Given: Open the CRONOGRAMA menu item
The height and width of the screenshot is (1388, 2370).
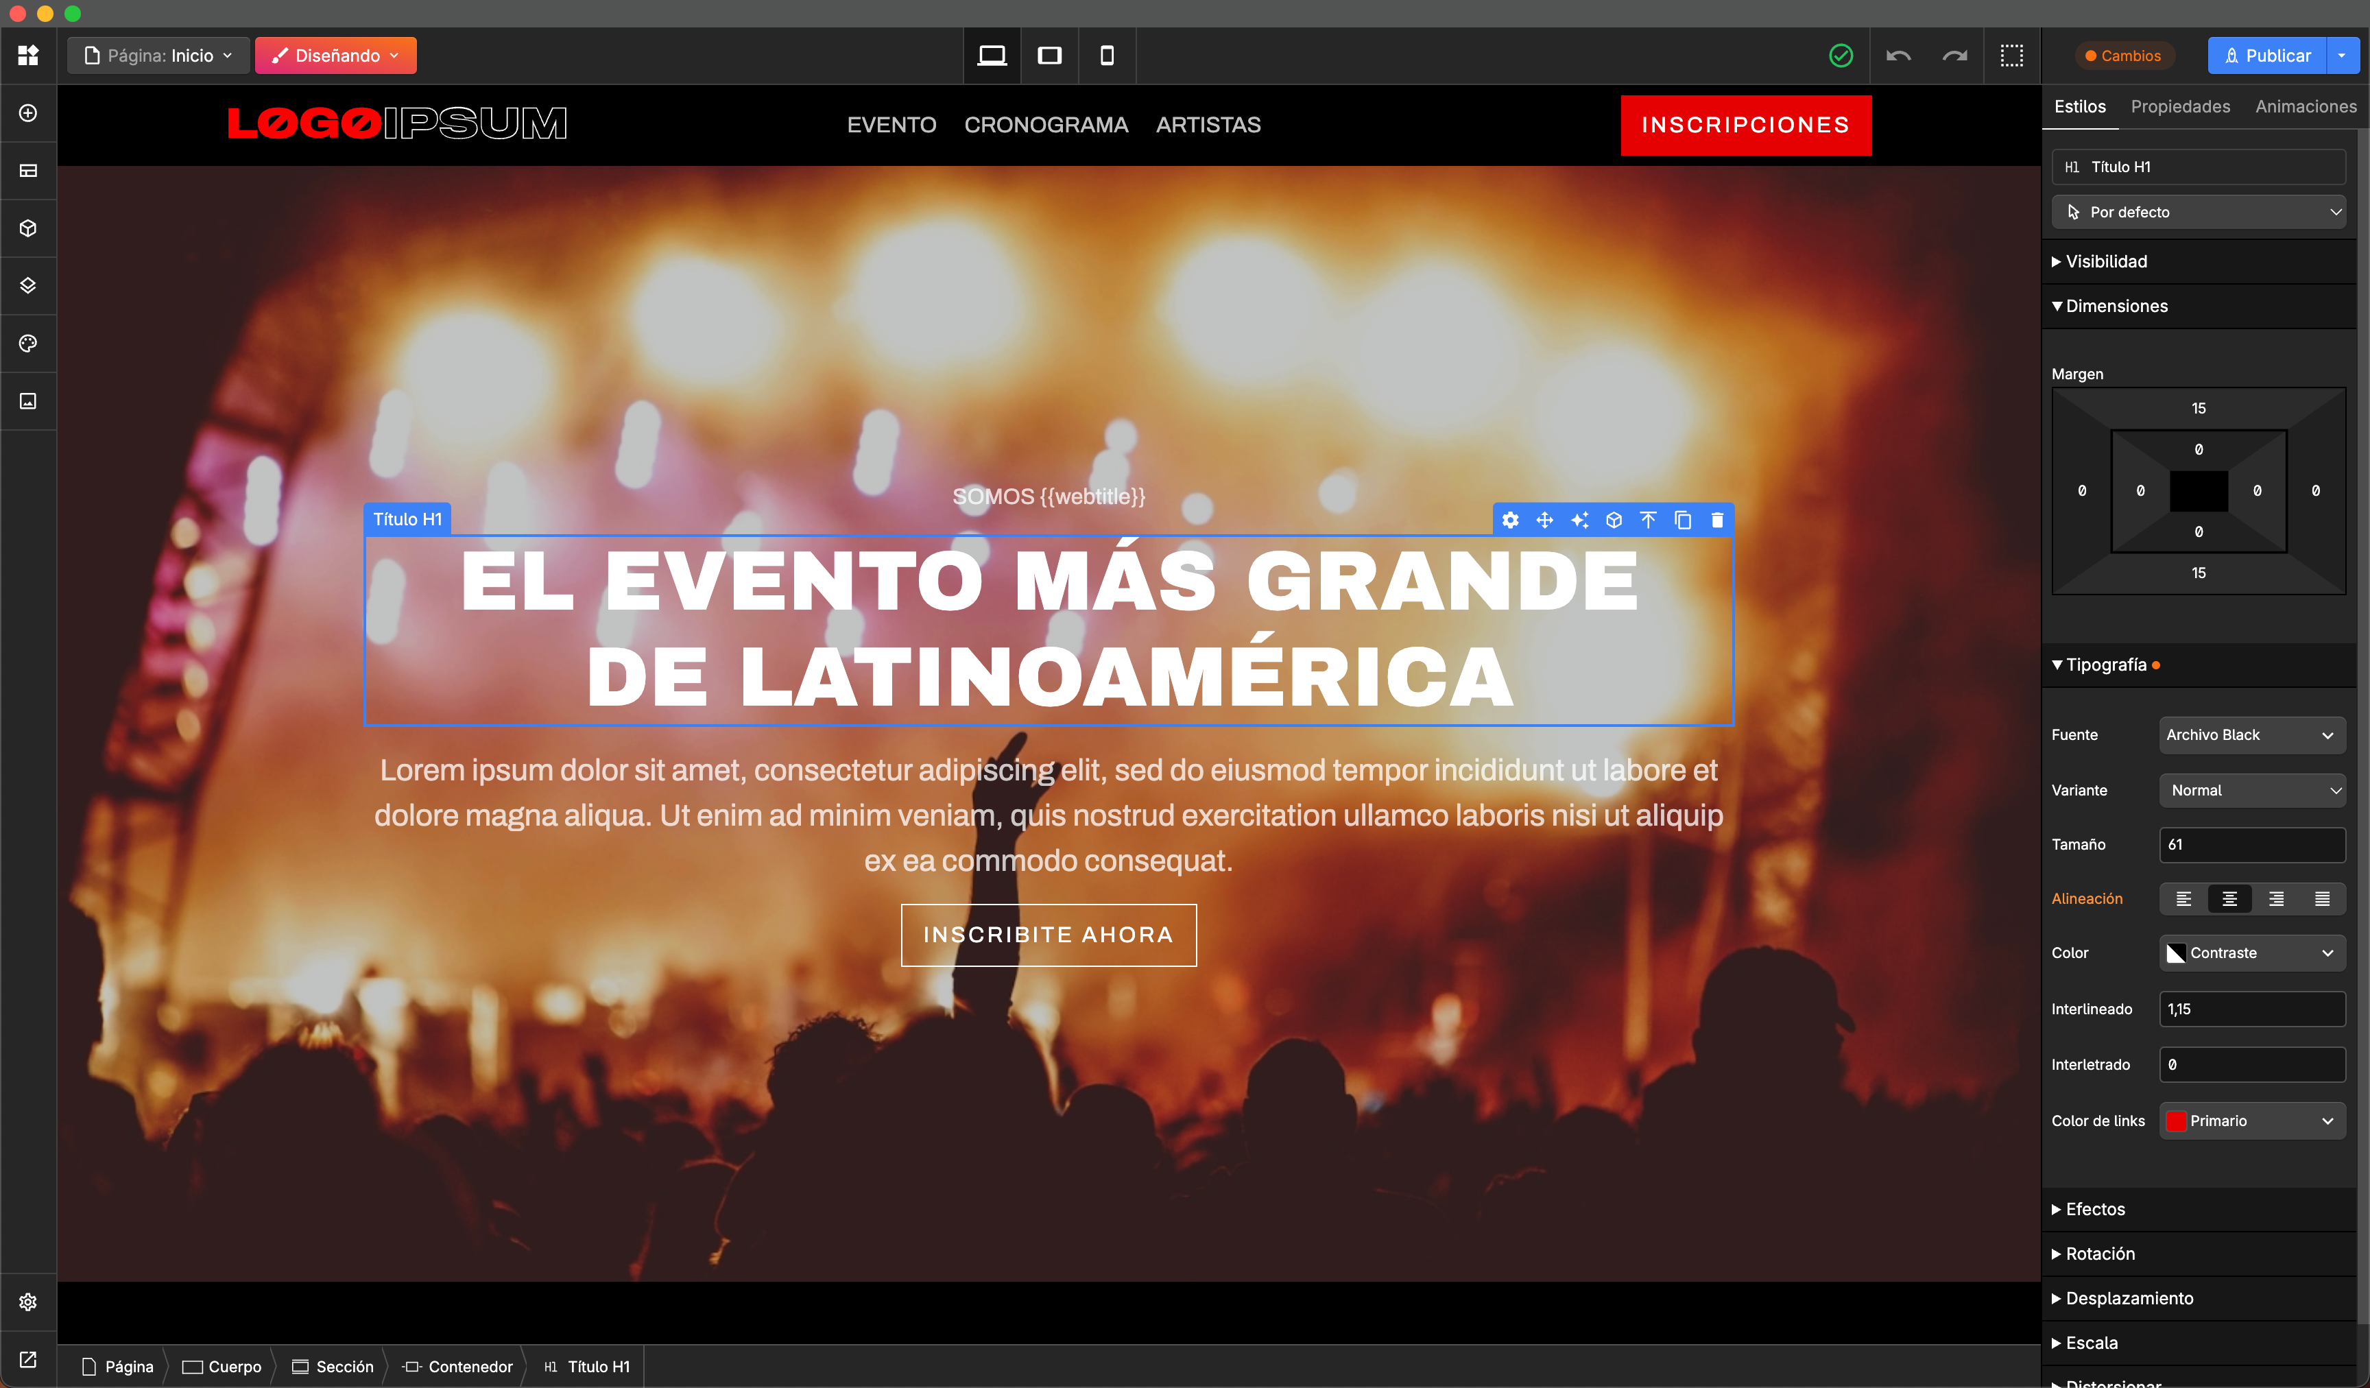Looking at the screenshot, I should pos(1046,124).
